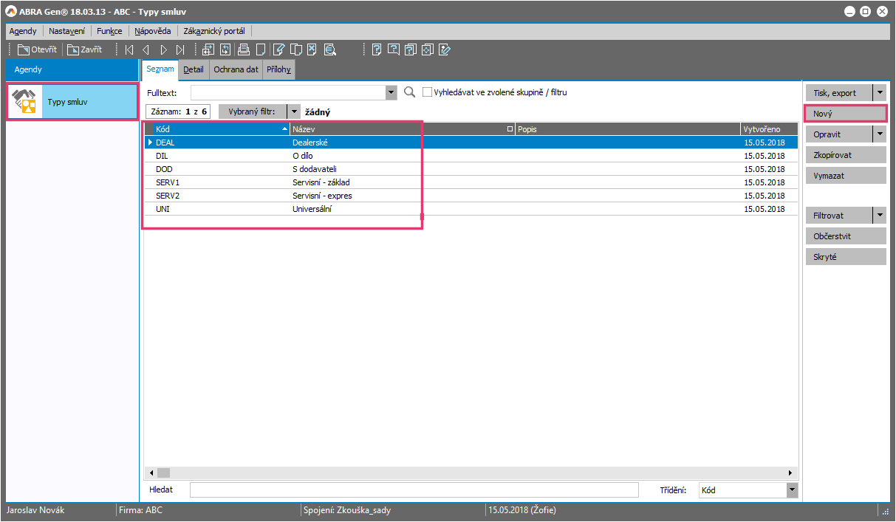Switch to the Seznam tab
The height and width of the screenshot is (522, 896).
click(160, 69)
